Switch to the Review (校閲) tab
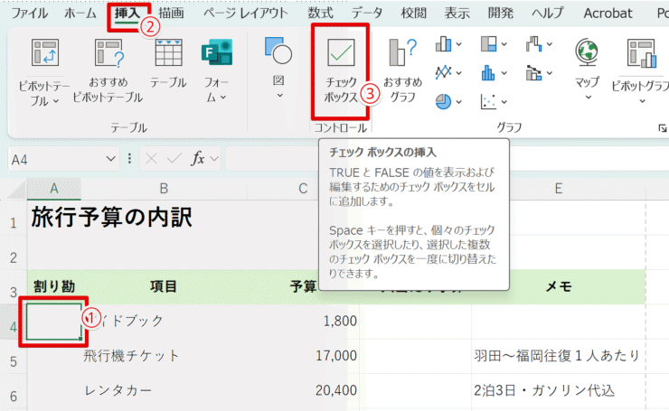Image resolution: width=669 pixels, height=411 pixels. (413, 14)
